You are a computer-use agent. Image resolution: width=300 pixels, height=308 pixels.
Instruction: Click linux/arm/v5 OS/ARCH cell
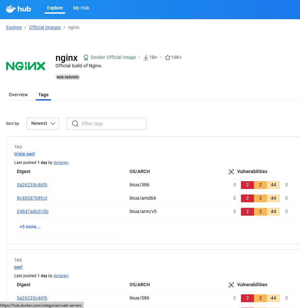click(143, 211)
